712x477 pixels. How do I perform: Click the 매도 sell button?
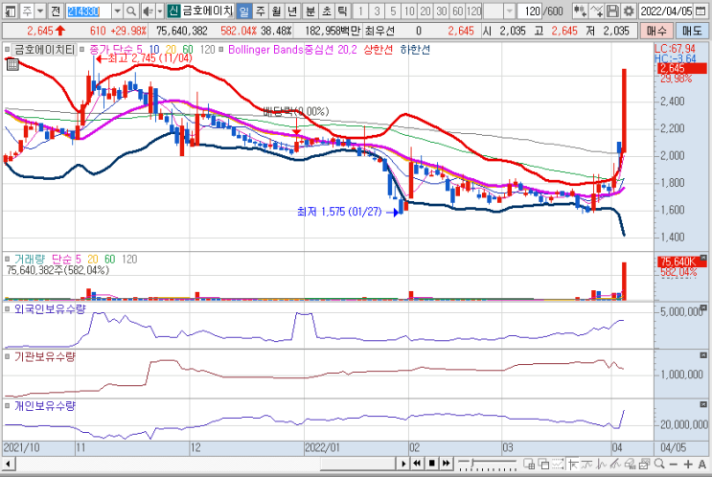pos(692,31)
